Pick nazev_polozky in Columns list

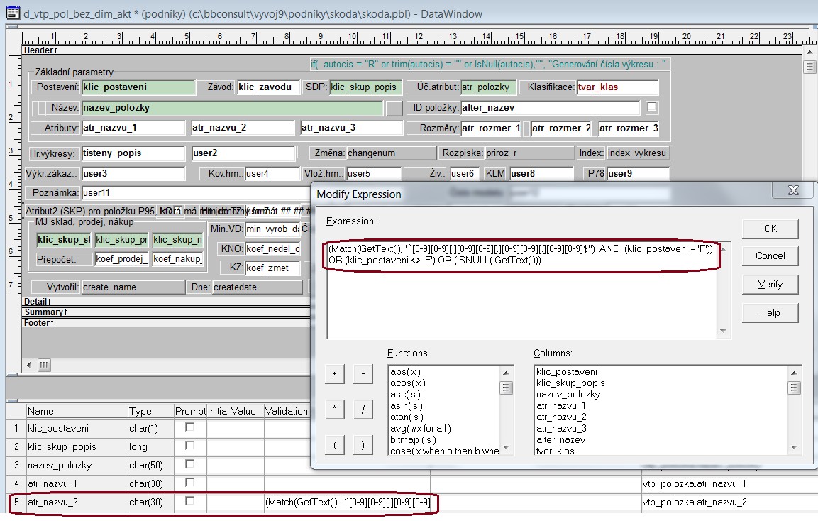point(568,395)
